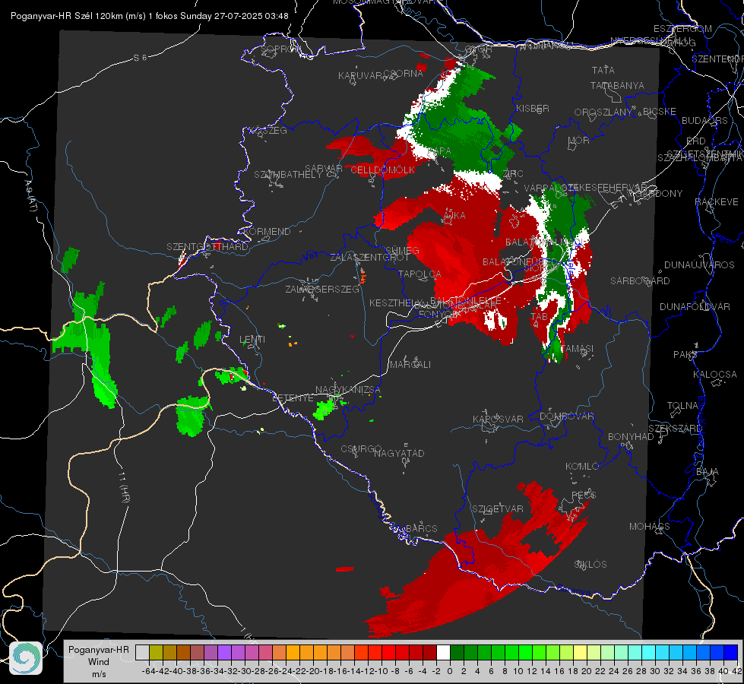The height and width of the screenshot is (684, 744).
Task: Click the BAJA city label
Action: pyautogui.click(x=708, y=472)
